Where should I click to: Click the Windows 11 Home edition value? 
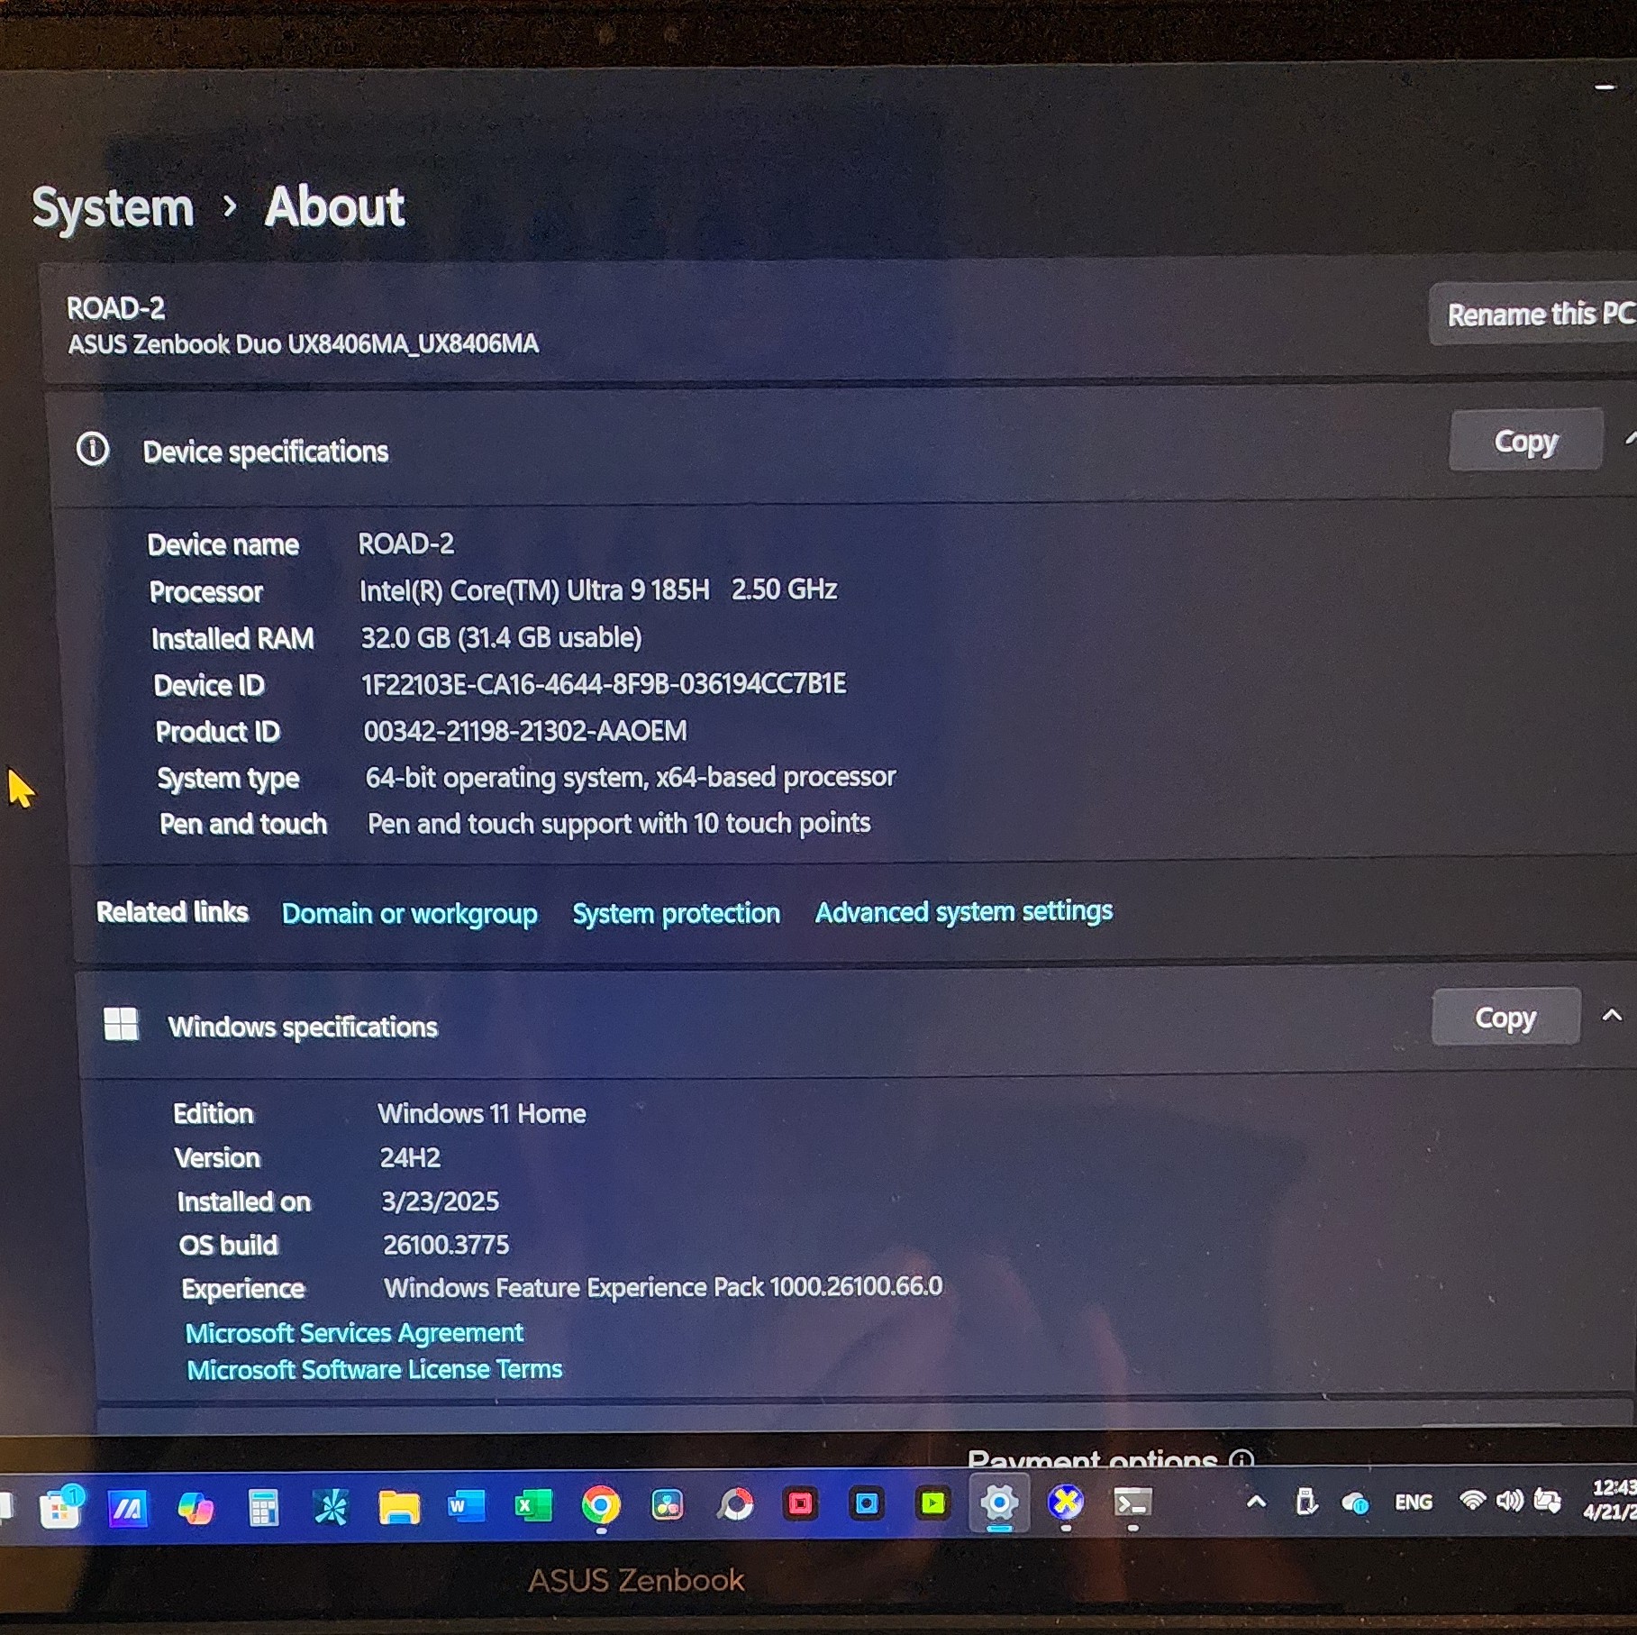pos(482,1113)
